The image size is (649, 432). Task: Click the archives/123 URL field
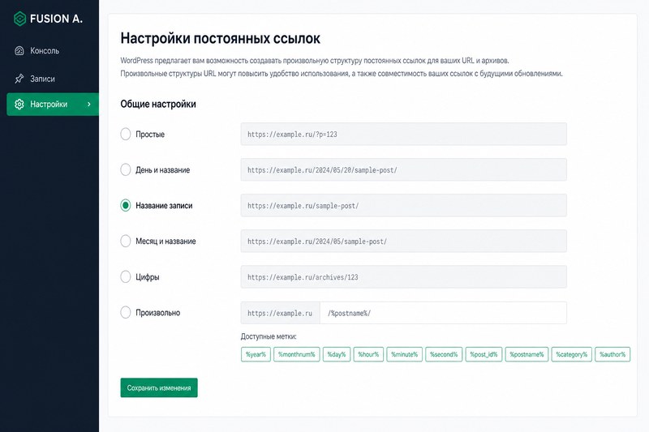(403, 276)
